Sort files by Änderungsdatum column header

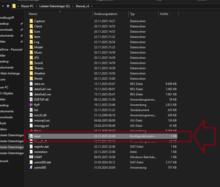tap(106, 14)
